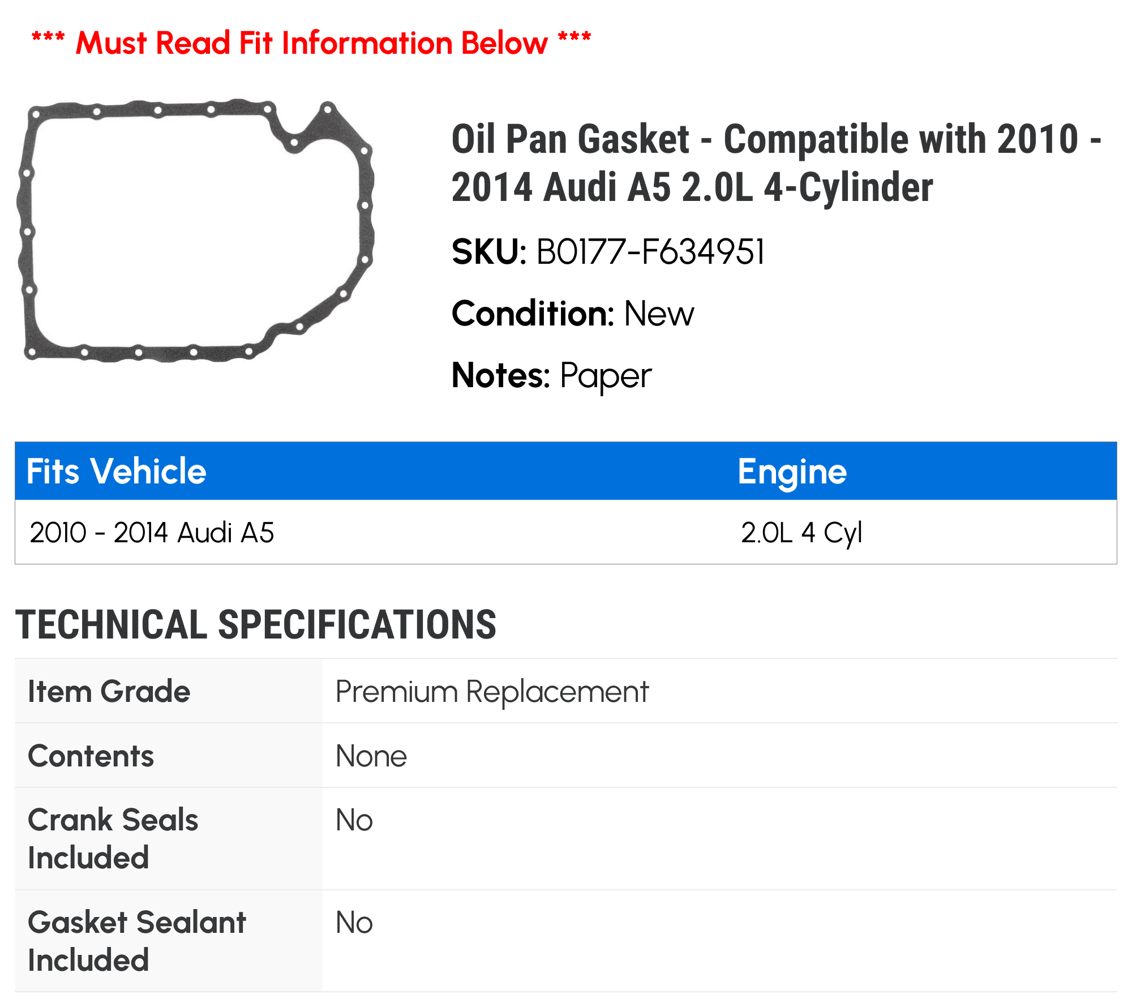
Task: Click the No value for Crank Seals
Action: point(354,820)
